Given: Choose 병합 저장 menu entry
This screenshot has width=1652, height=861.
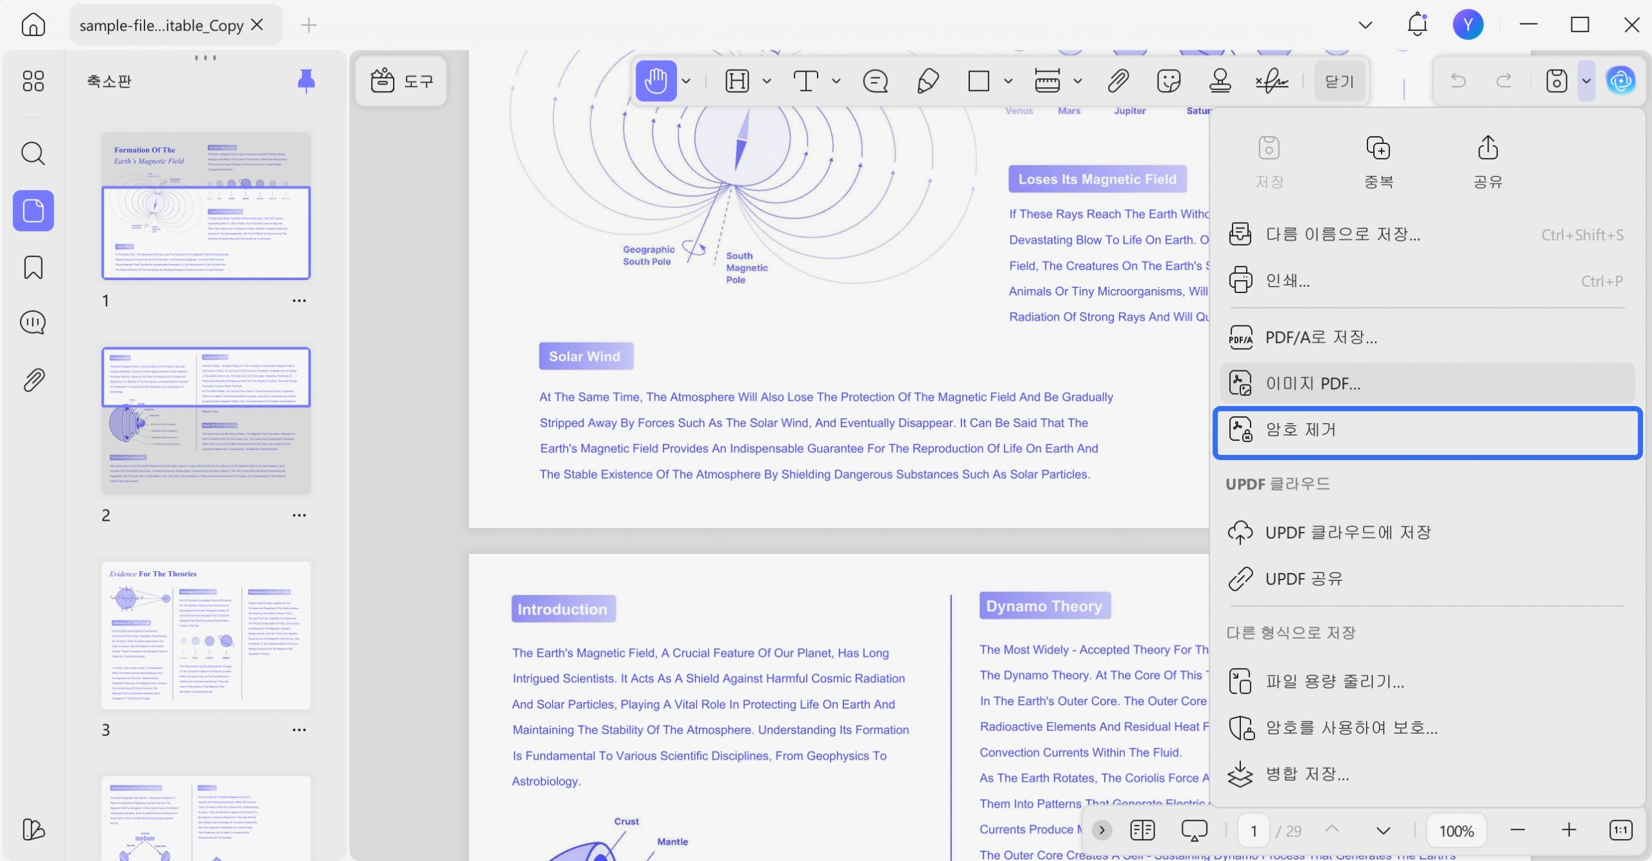Looking at the screenshot, I should click(1426, 774).
